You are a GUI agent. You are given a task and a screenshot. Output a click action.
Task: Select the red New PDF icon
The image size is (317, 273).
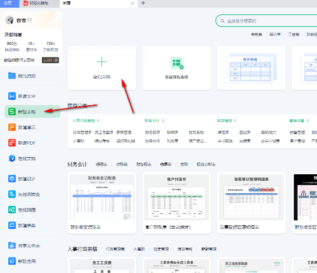coord(12,143)
